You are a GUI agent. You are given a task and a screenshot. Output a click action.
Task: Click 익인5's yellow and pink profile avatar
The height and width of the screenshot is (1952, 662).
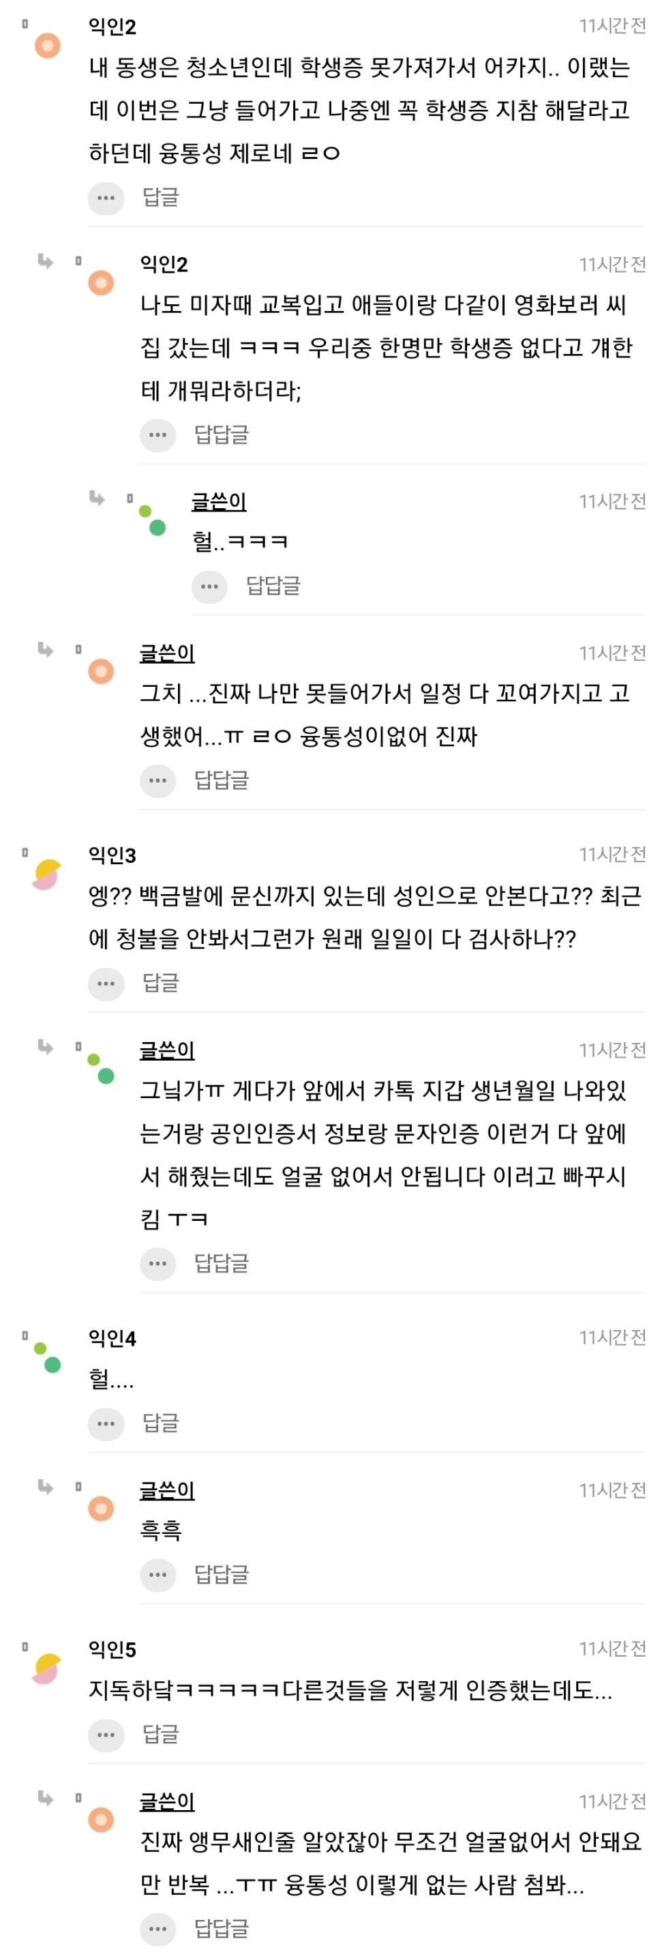click(x=47, y=1668)
